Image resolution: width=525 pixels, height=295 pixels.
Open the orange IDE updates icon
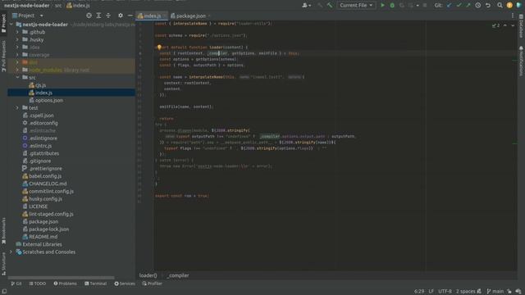tap(509, 6)
